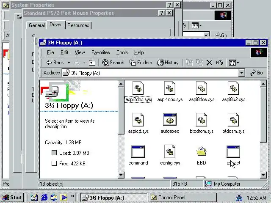Image resolution: width=271 pixels, height=203 pixels.
Task: Select the btdosm.sys file icon
Action: [233, 120]
